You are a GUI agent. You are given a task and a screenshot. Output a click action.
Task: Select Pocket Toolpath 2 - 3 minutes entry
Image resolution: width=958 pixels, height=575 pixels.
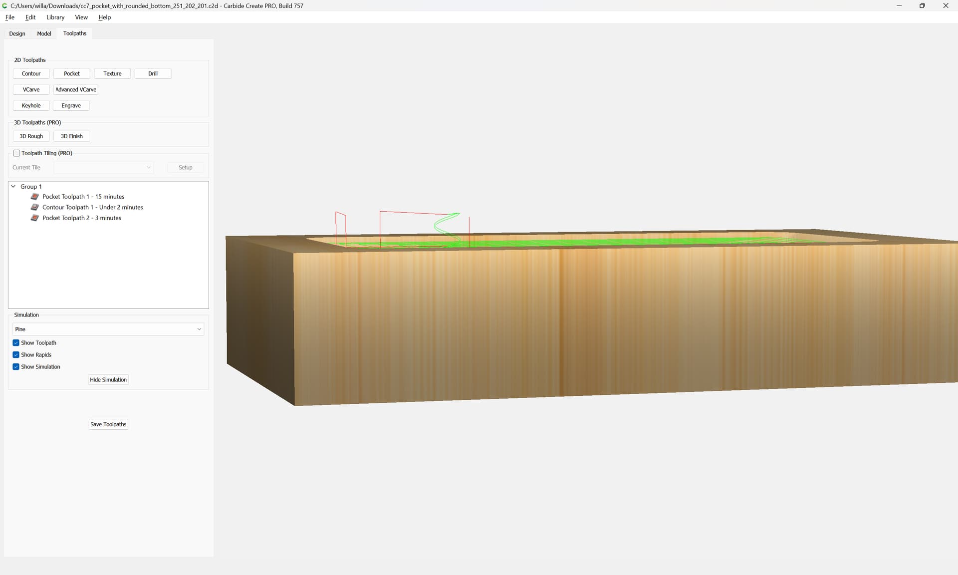click(x=81, y=218)
